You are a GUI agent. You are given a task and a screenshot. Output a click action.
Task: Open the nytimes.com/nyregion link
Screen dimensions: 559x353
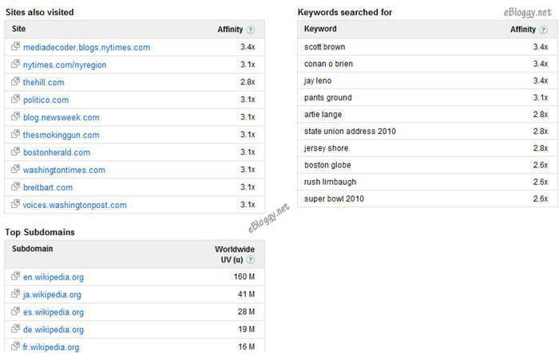click(65, 65)
